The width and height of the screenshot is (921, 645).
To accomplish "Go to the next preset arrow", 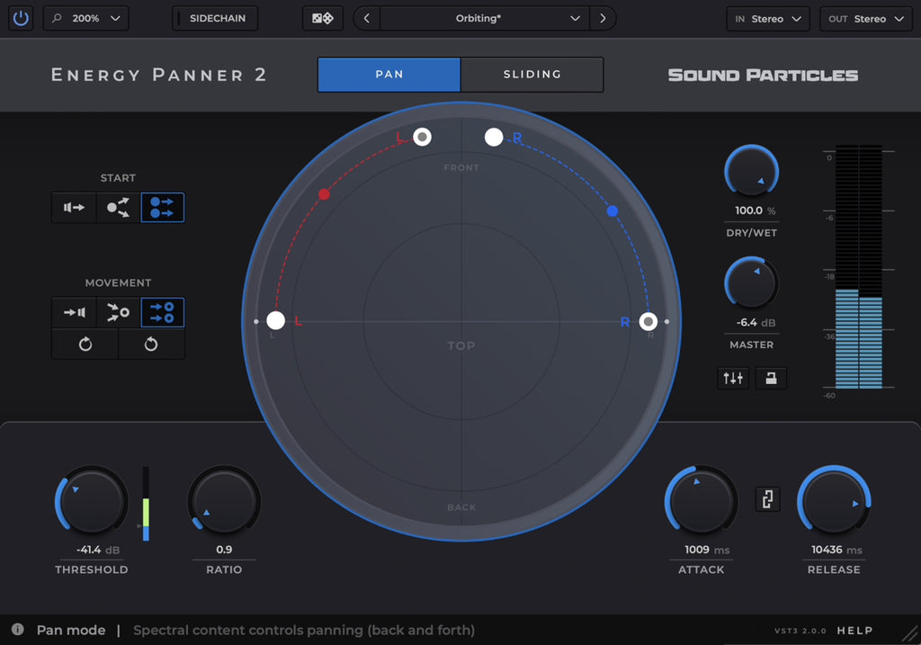I will [603, 18].
